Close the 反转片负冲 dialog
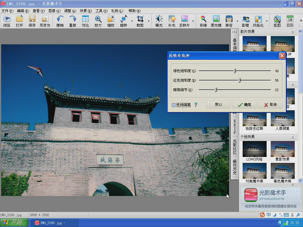The image size is (303, 227). click(282, 56)
